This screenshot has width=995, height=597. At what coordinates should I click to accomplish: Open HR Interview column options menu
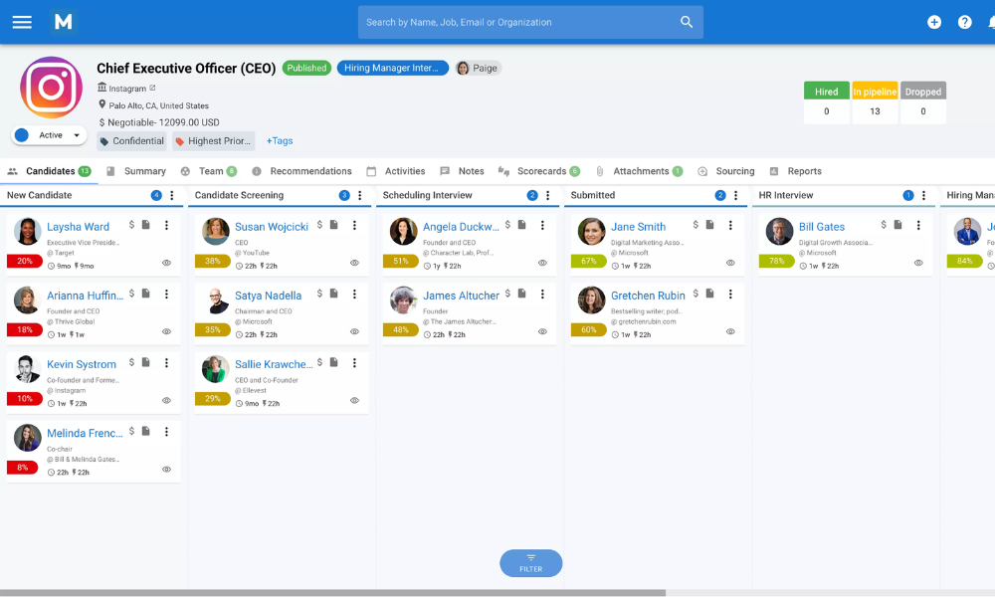(x=923, y=195)
